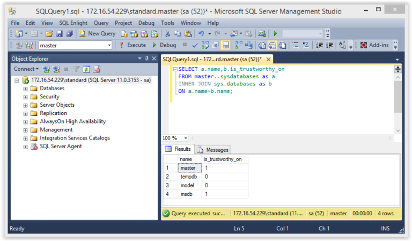Click the Decrease Indent icon
This screenshot has height=241, width=412.
pyautogui.click(x=319, y=45)
